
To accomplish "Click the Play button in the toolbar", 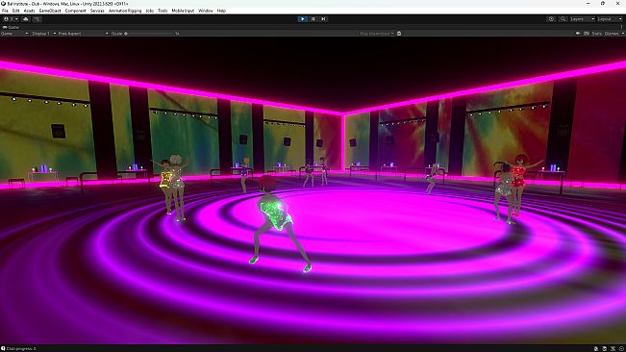I will 302,19.
